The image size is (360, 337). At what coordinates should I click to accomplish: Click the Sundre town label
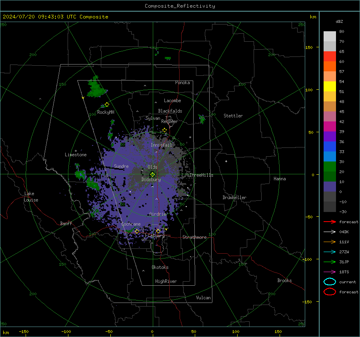(121, 166)
